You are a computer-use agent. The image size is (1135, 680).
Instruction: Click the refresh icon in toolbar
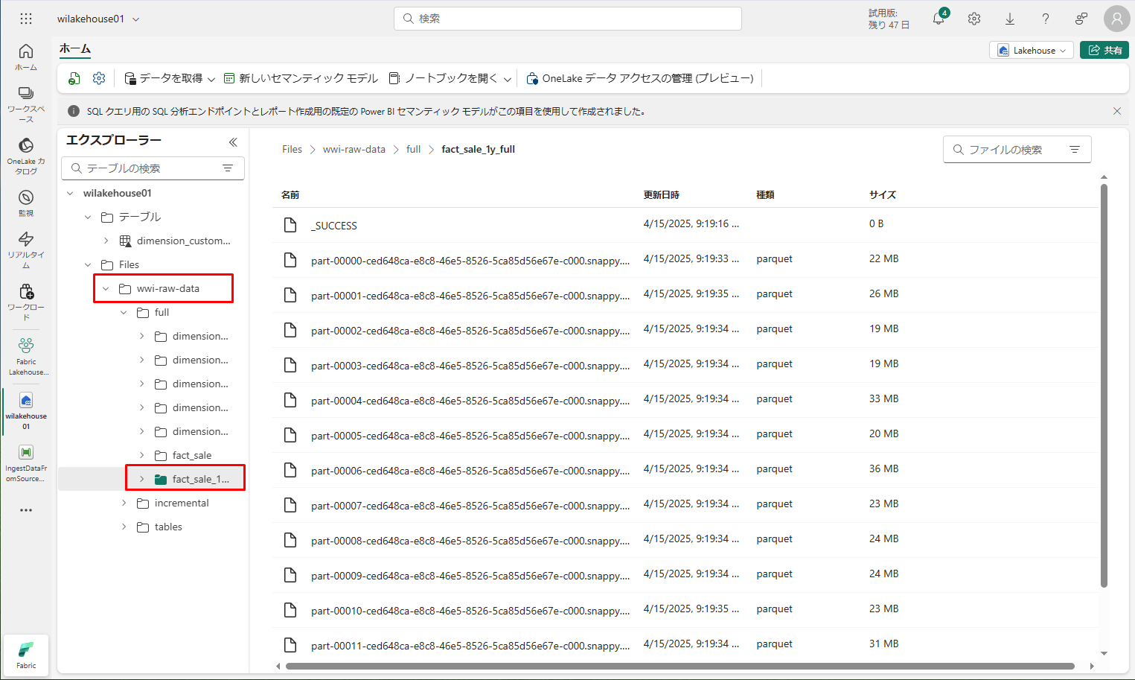click(x=74, y=78)
